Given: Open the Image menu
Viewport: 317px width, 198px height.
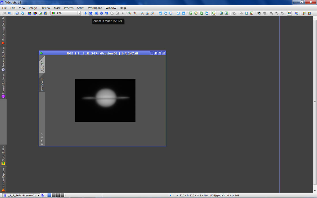Looking at the screenshot, I should pos(33,8).
